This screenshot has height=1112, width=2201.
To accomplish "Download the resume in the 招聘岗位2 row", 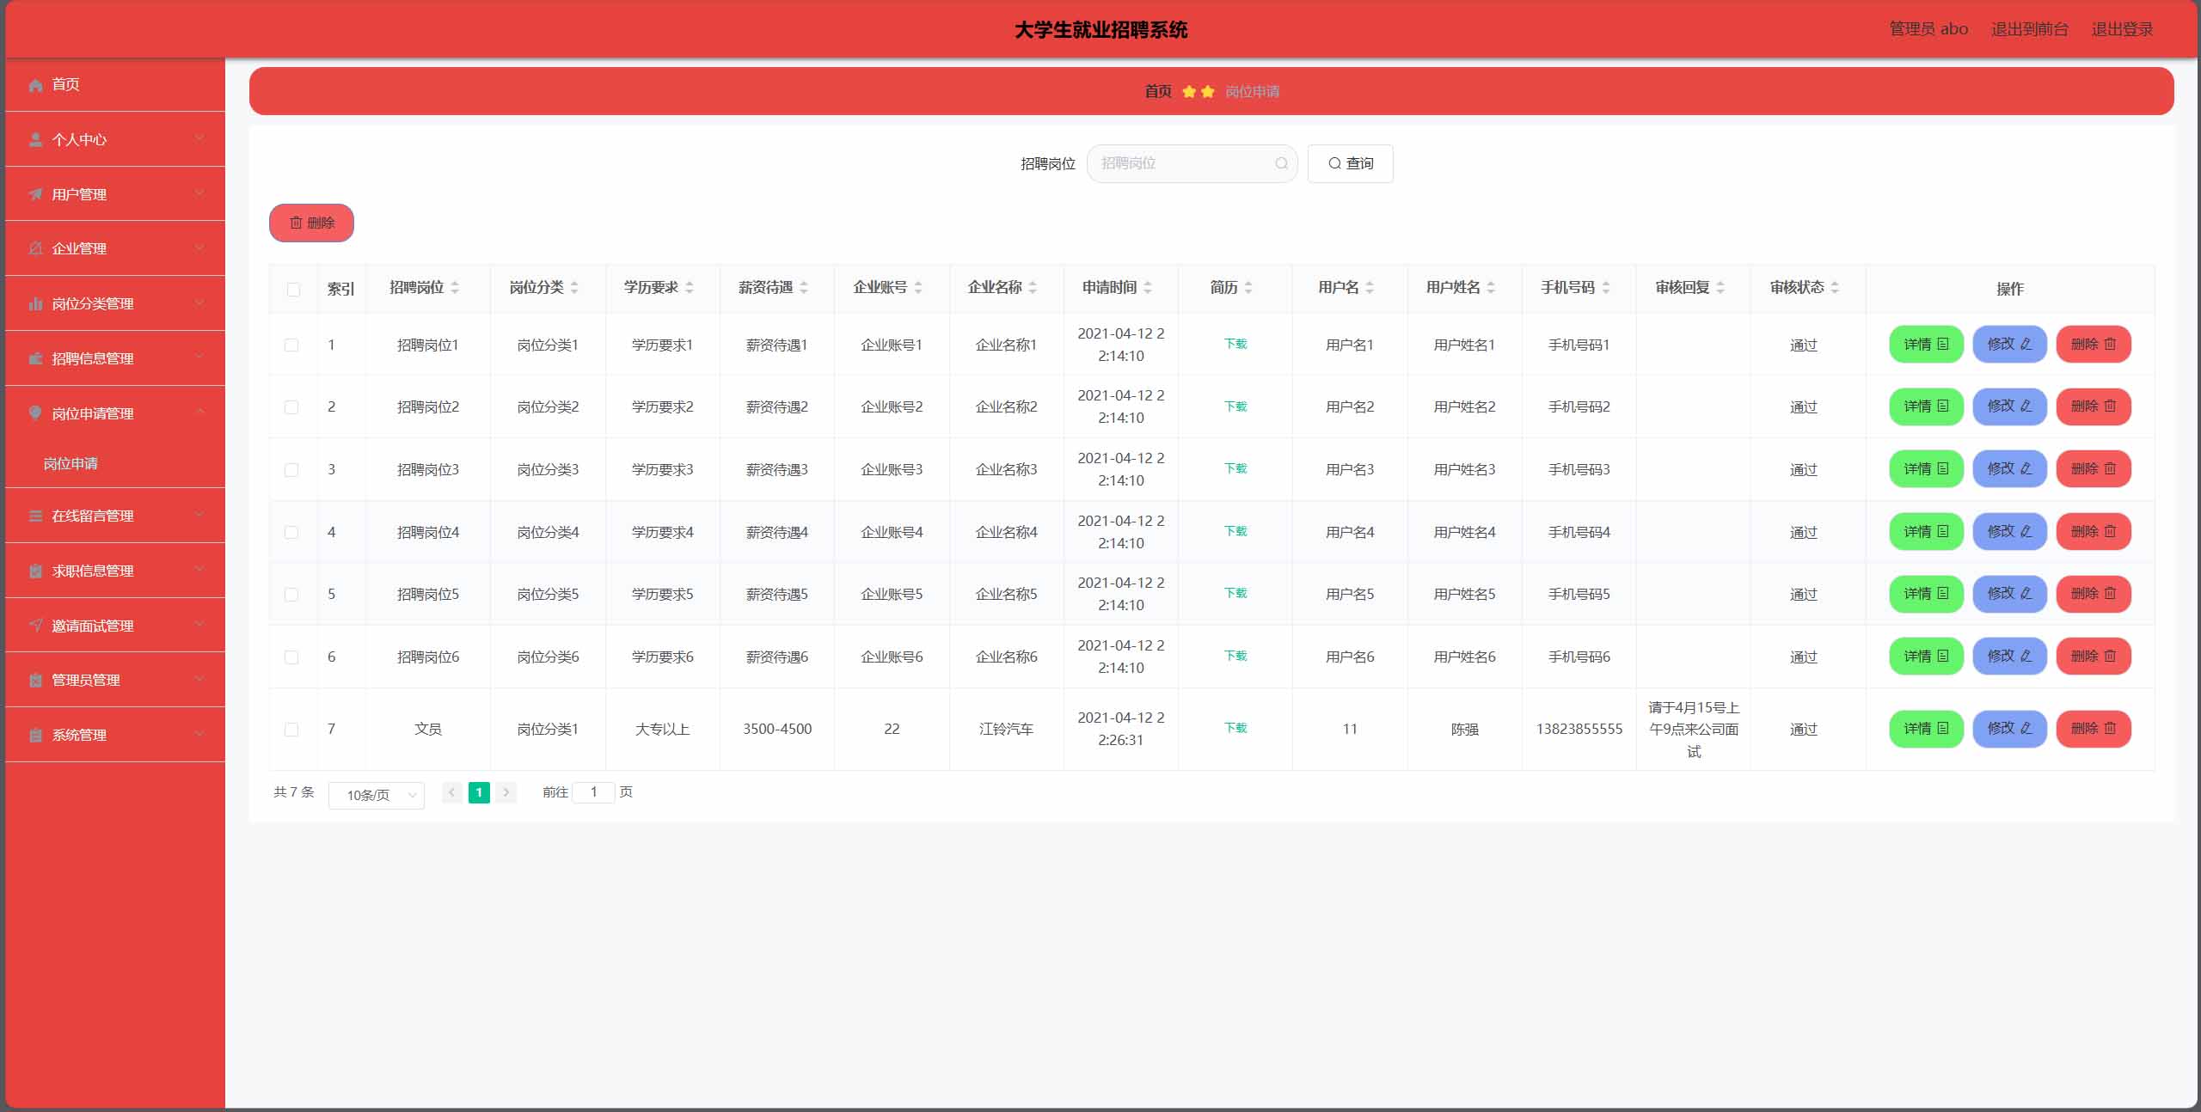I will [x=1235, y=406].
